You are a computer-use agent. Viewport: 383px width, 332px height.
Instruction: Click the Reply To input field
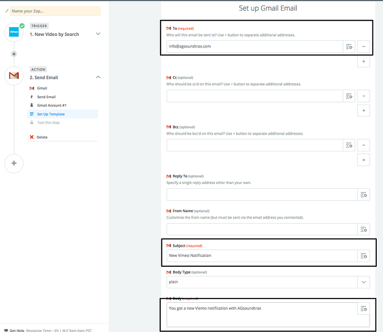click(262, 195)
